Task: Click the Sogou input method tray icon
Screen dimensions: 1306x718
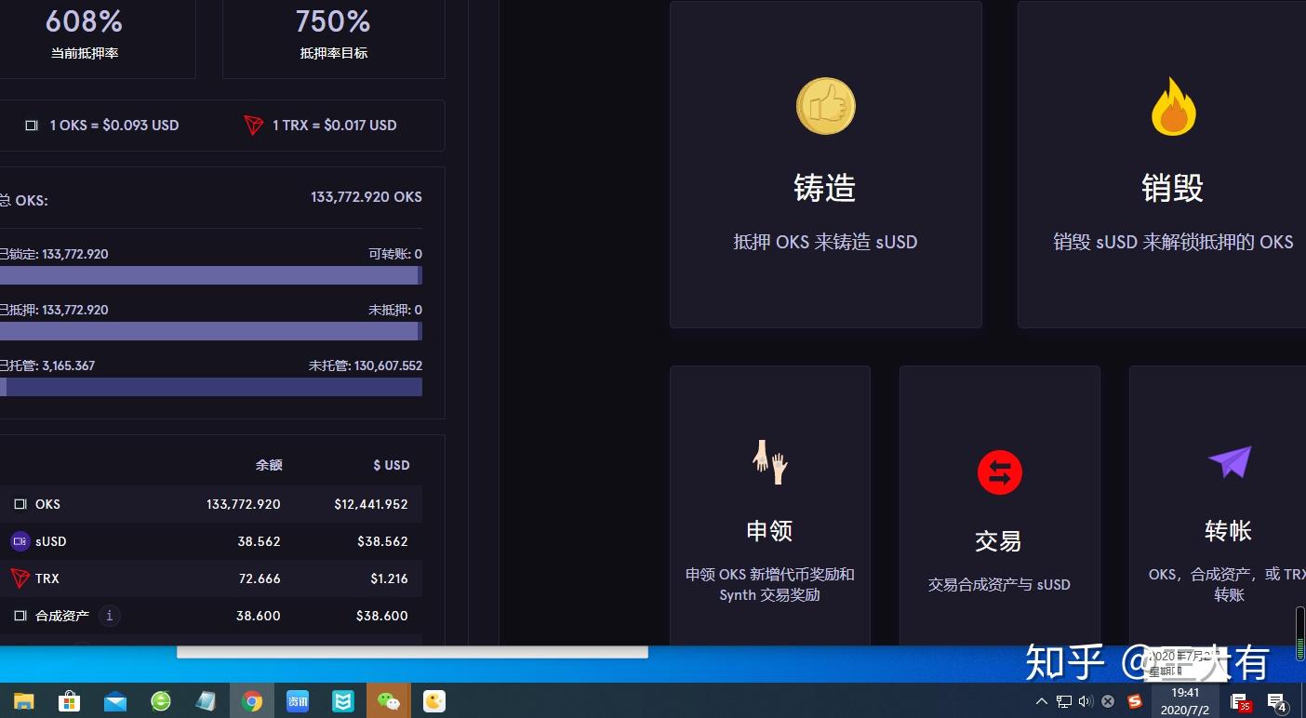Action: 1135,701
